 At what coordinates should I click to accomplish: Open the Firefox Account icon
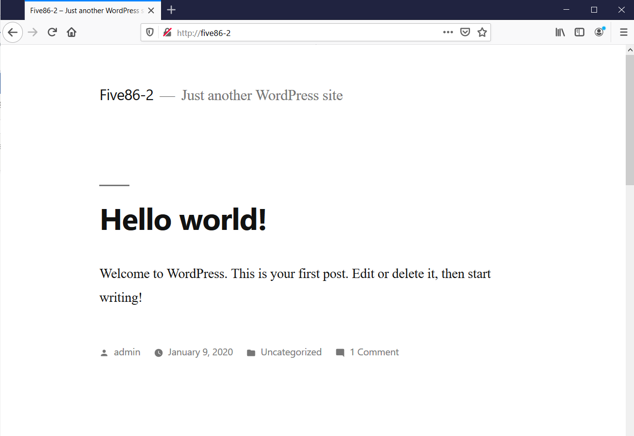[x=599, y=33]
